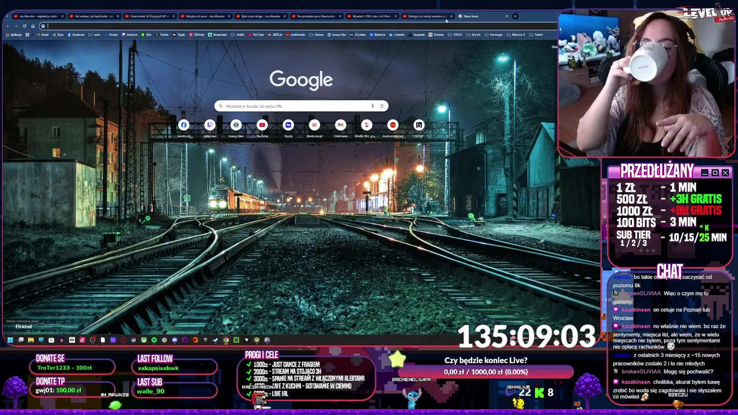Close the 'Nowa karta' tab
This screenshot has height=415, width=738.
(x=507, y=16)
